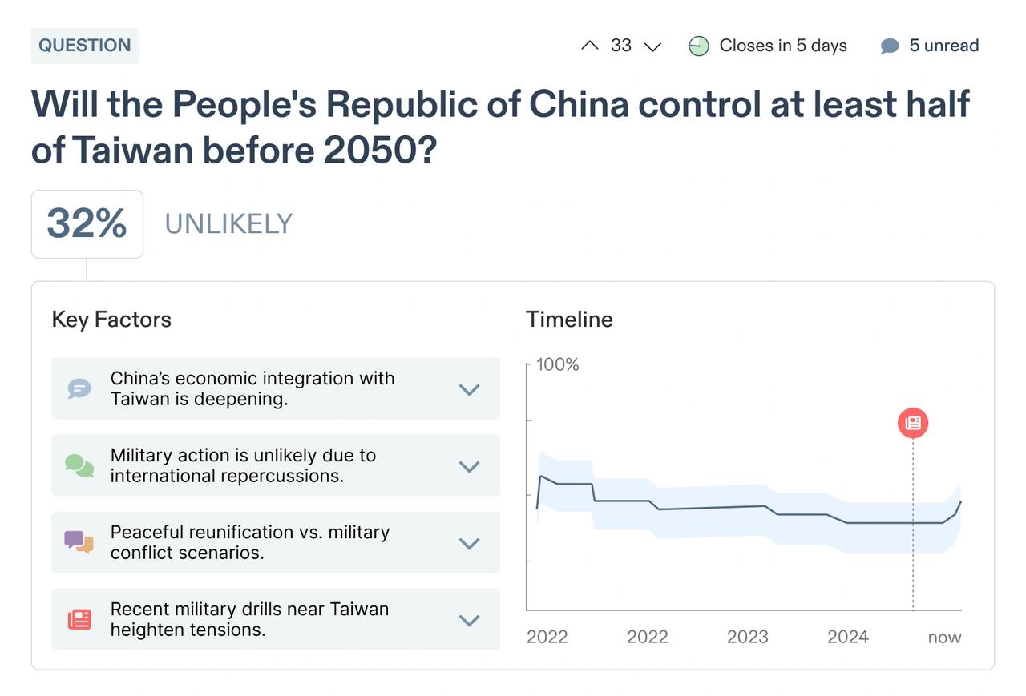Expand the peaceful reunification scenarios factor
Image resolution: width=1026 pixels, height=696 pixels.
[469, 543]
